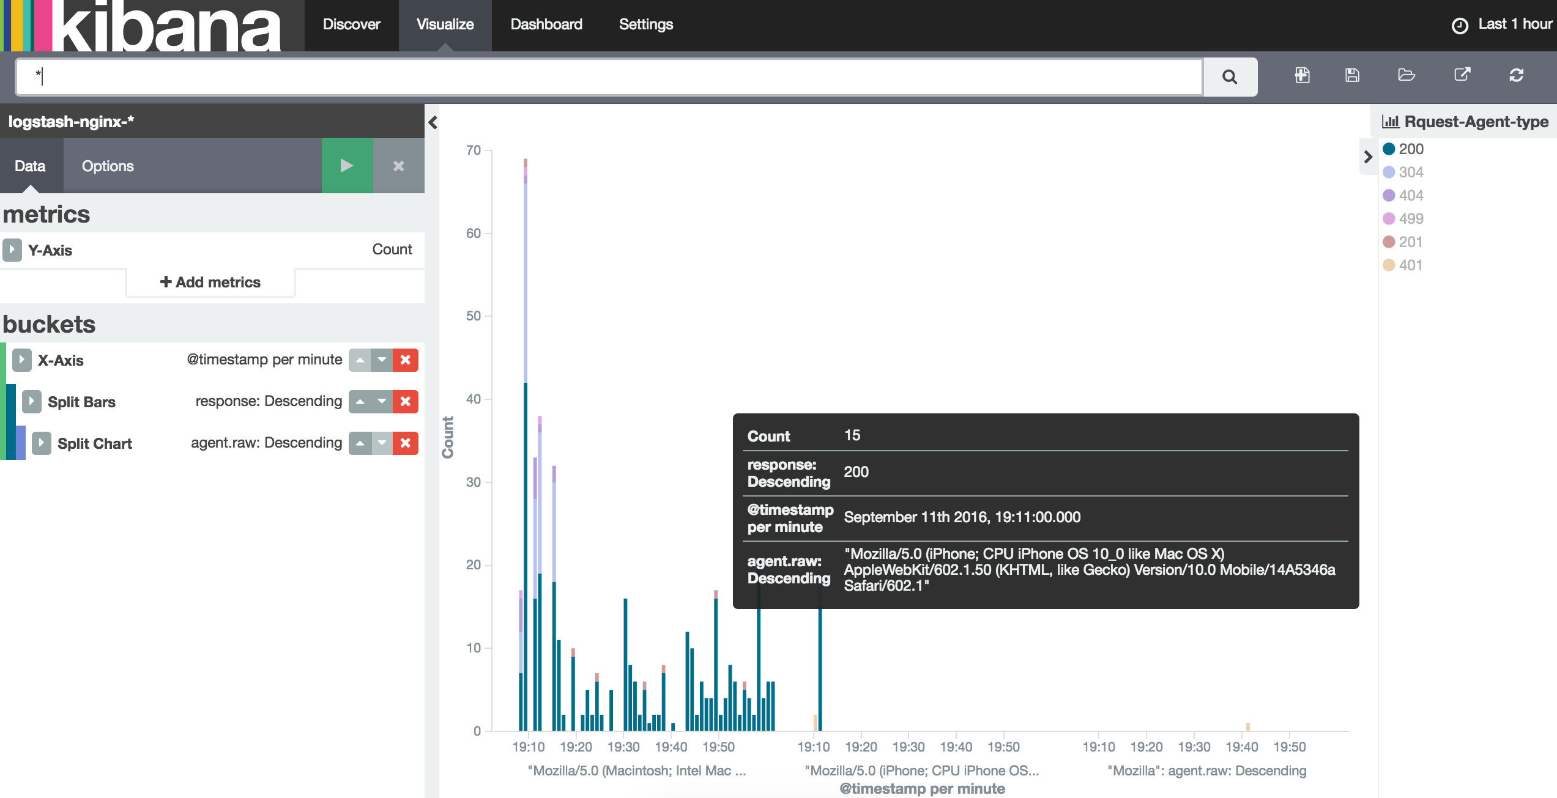Share the visualization via external link icon
Screen dimensions: 1557x798
(1462, 76)
